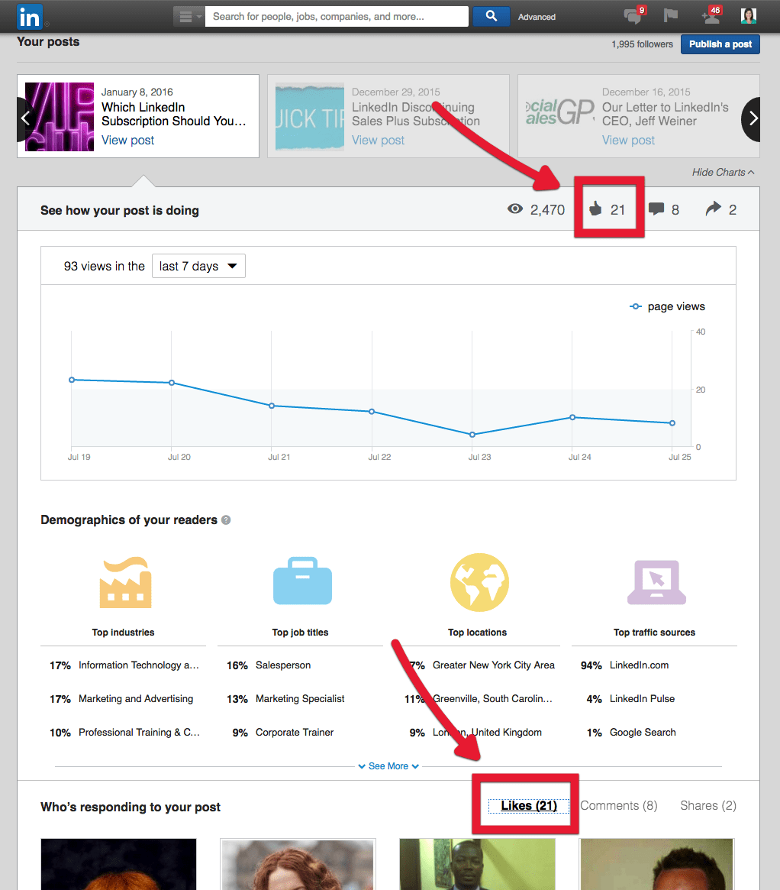Open the 'last 7 days' dropdown

click(198, 267)
